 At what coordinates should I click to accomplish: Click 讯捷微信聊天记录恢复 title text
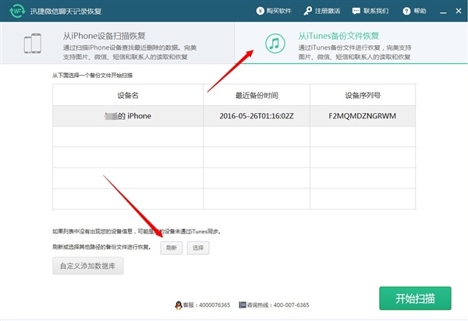pyautogui.click(x=66, y=12)
